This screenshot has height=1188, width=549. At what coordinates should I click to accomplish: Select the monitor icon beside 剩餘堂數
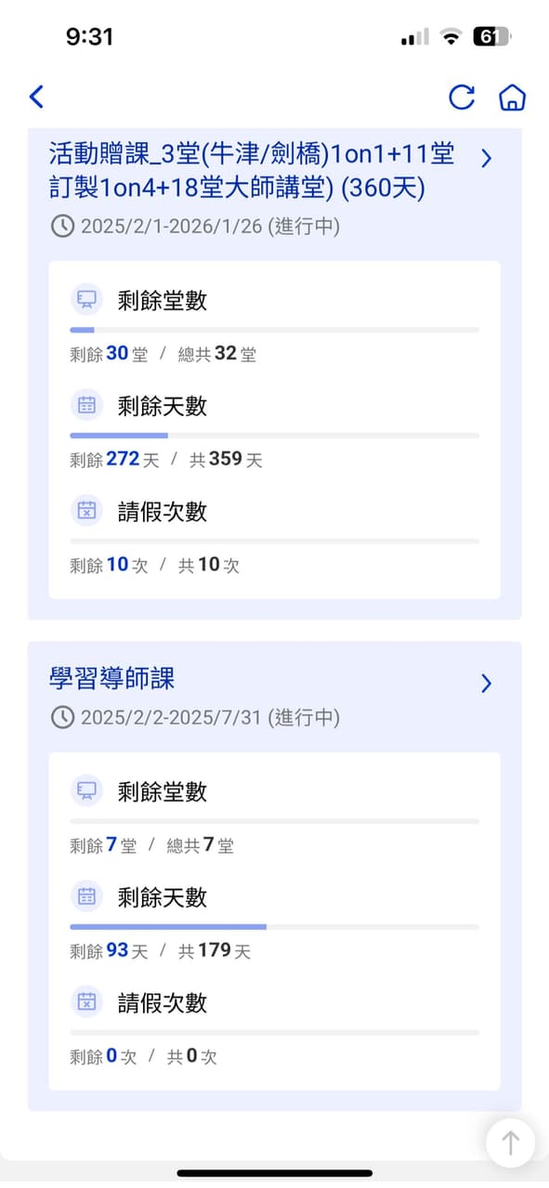point(86,299)
